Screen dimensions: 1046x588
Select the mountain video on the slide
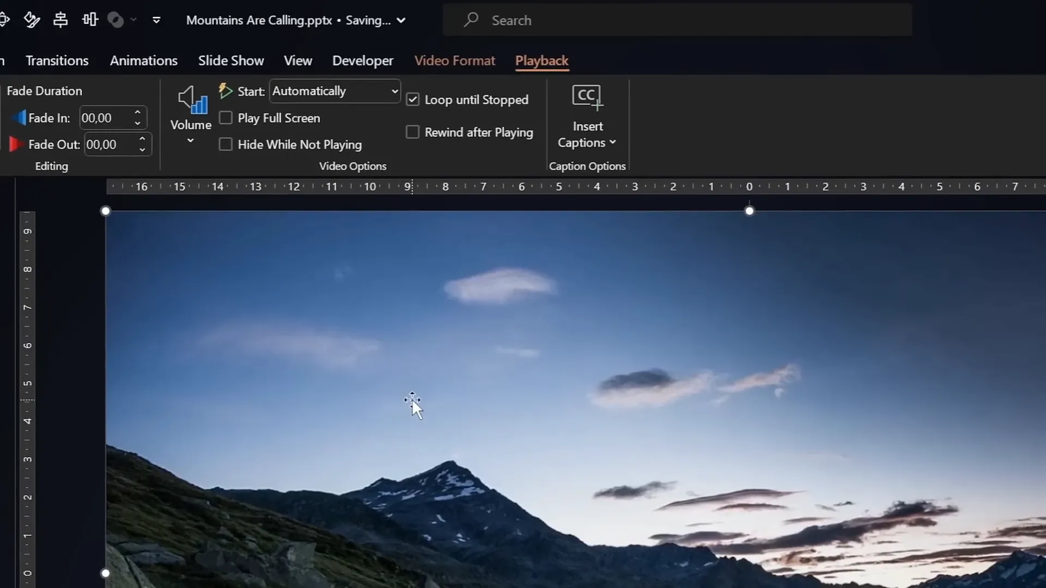coord(576,400)
